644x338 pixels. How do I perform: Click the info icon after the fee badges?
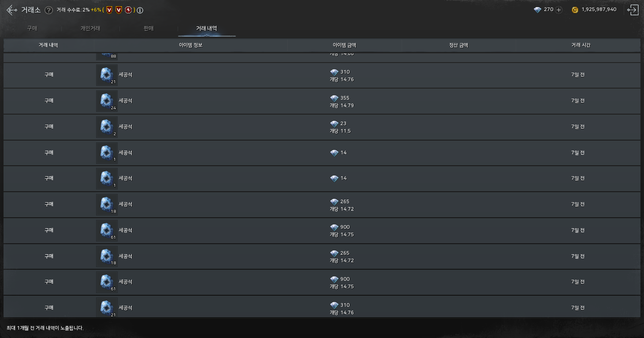[x=140, y=10]
